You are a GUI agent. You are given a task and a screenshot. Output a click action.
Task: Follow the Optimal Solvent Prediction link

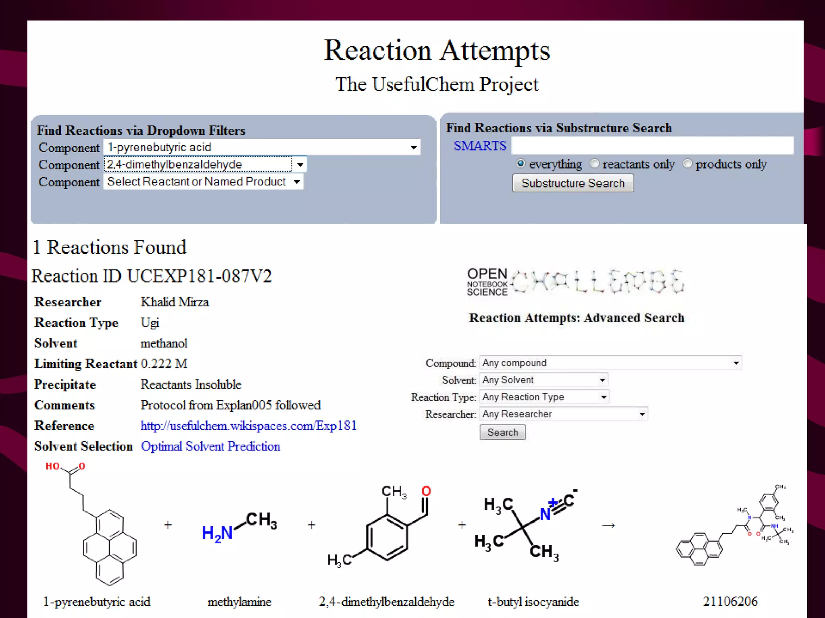[x=210, y=447]
